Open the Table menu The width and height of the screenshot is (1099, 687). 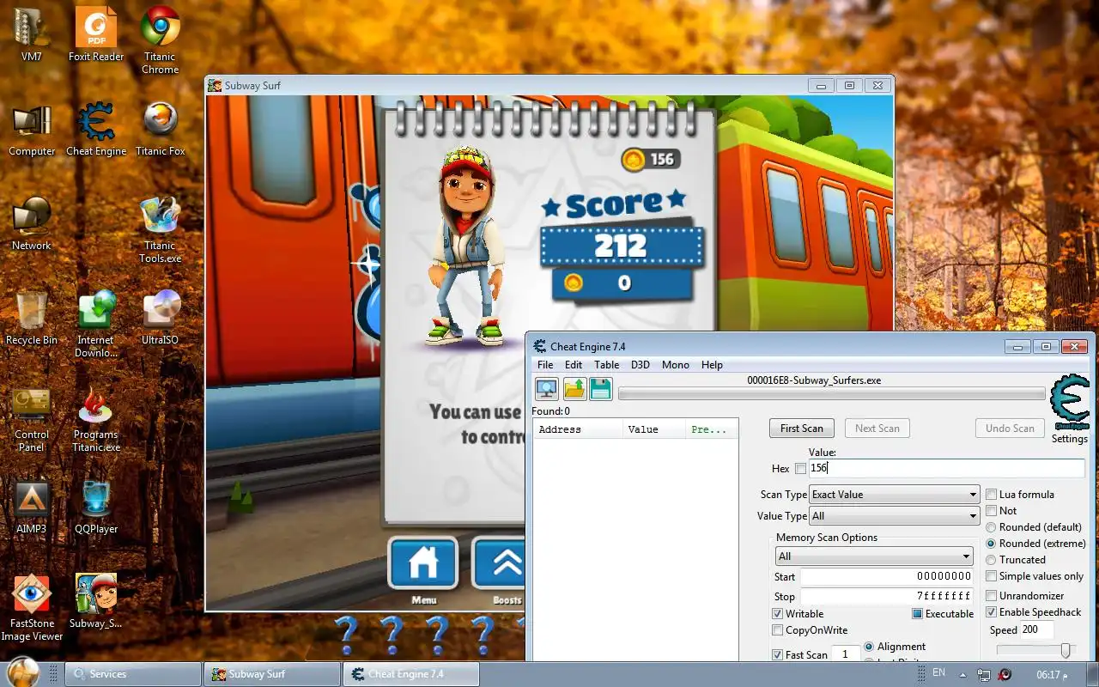pyautogui.click(x=606, y=365)
